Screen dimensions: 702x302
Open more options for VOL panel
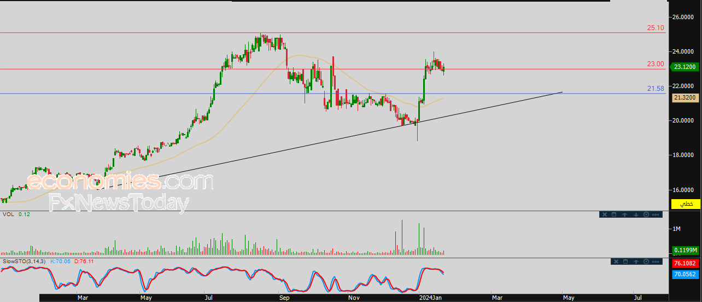click(656, 214)
